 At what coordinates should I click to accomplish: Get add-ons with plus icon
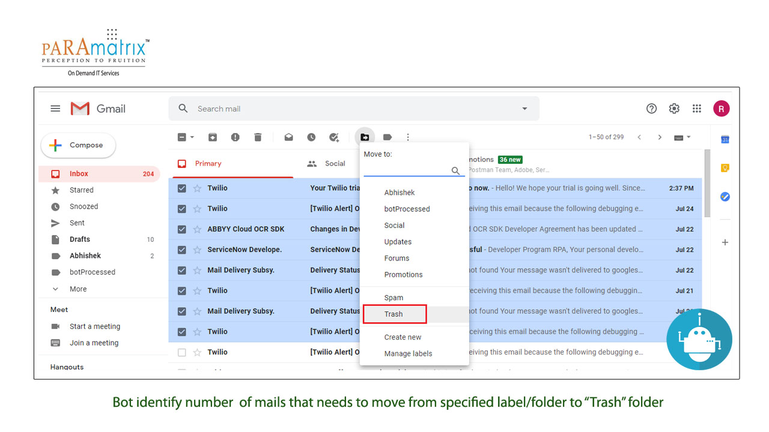(x=725, y=242)
